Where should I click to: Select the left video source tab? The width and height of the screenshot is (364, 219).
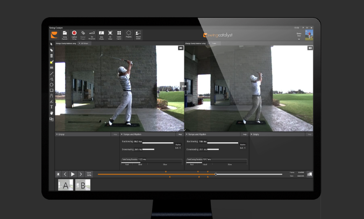point(66,42)
